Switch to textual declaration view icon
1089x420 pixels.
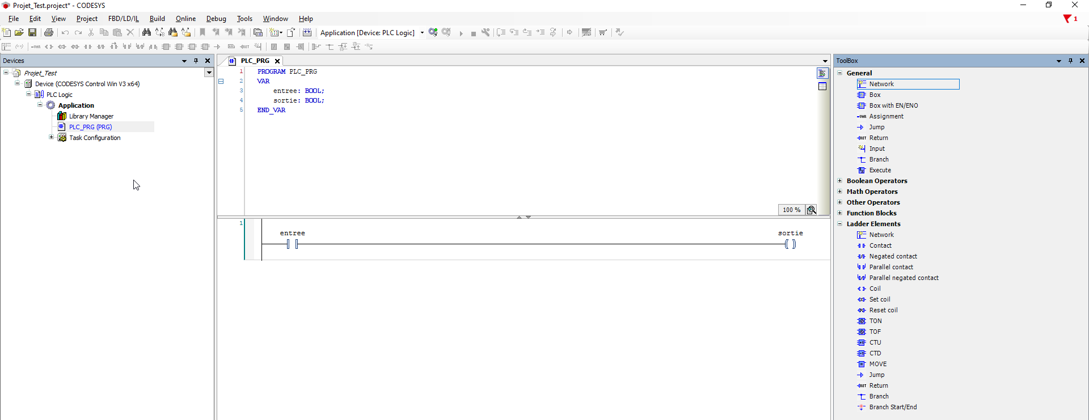(822, 74)
